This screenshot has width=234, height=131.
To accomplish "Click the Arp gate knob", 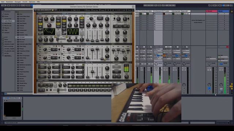I will [x=60, y=85].
